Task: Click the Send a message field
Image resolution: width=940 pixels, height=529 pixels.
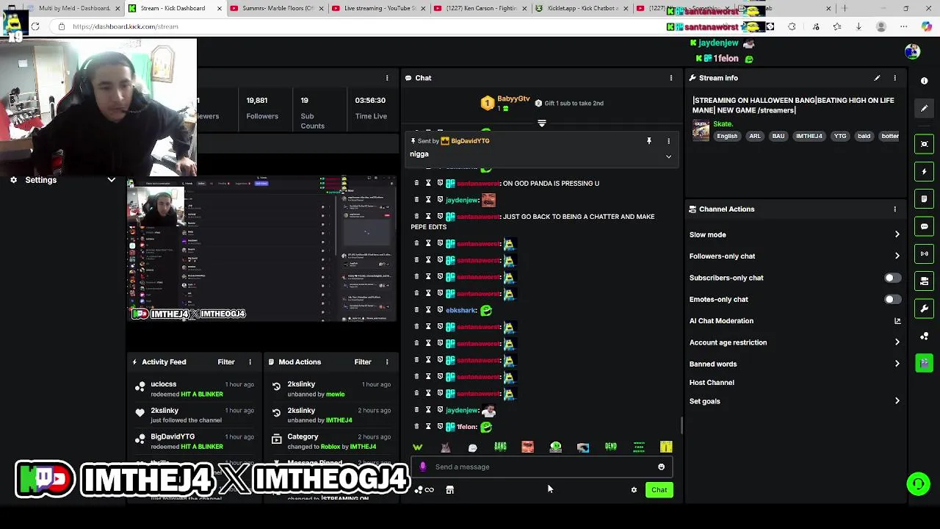Action: coord(541,467)
